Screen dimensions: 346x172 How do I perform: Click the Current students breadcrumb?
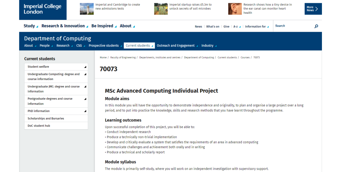(x=227, y=57)
